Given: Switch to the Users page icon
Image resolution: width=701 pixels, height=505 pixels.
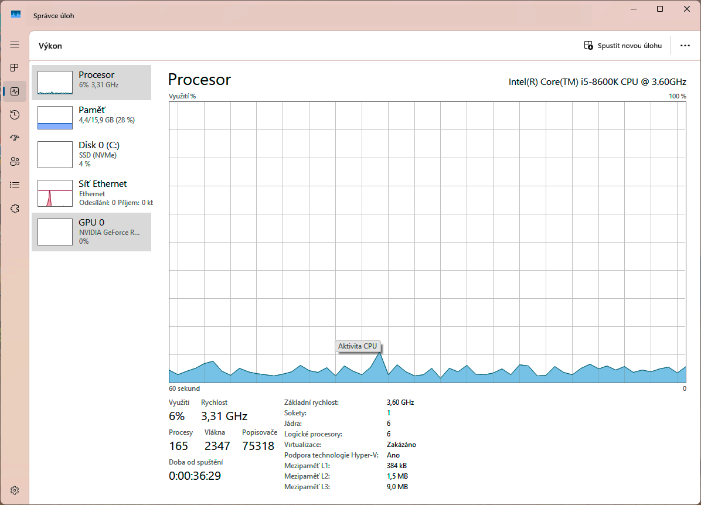Looking at the screenshot, I should (x=15, y=162).
